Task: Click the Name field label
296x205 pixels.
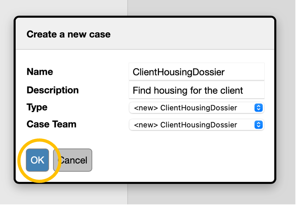Action: (x=40, y=72)
